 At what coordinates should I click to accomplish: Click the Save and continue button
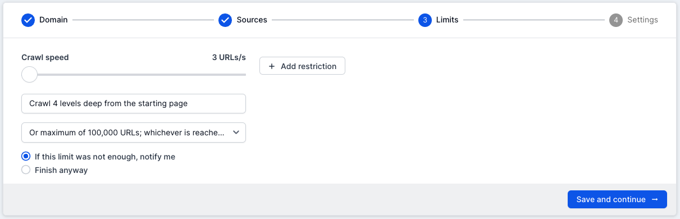pyautogui.click(x=617, y=199)
